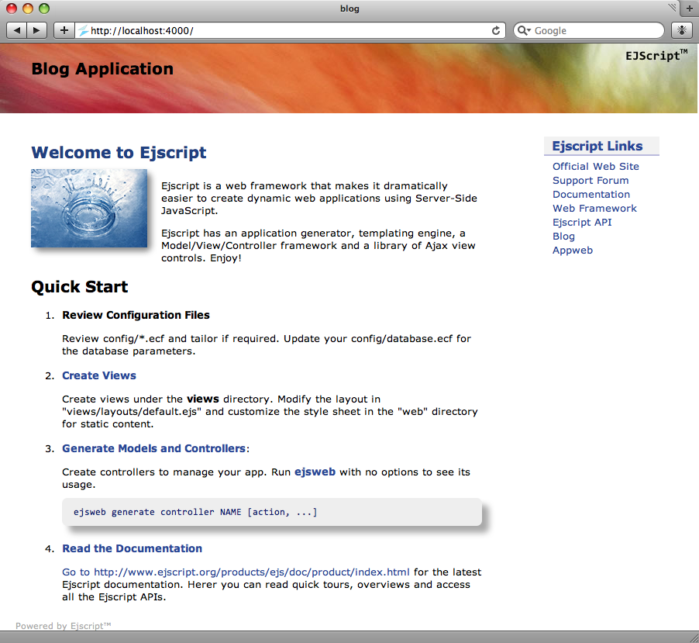Click the yellow minimize window button
The width and height of the screenshot is (699, 643).
click(28, 9)
